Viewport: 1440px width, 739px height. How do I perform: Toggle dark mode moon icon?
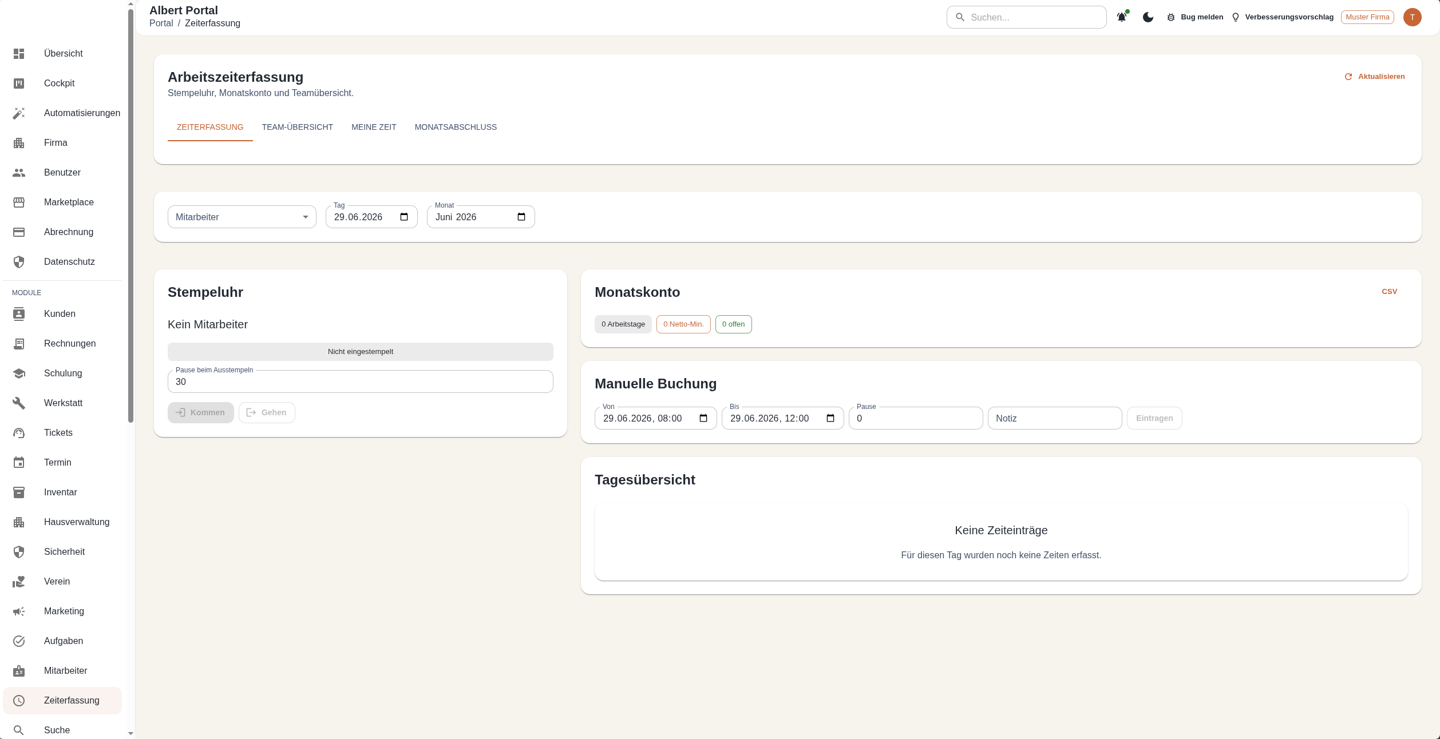pos(1148,17)
